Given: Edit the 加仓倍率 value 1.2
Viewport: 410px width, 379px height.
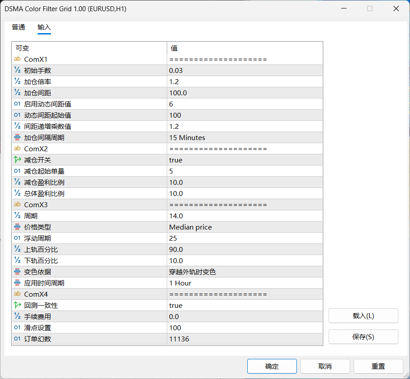Looking at the screenshot, I should pyautogui.click(x=245, y=82).
